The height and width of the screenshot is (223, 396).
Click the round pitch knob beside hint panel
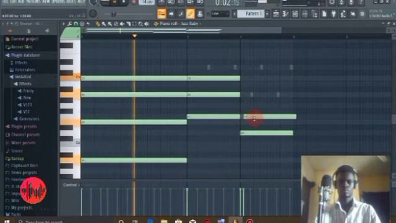coord(93,14)
